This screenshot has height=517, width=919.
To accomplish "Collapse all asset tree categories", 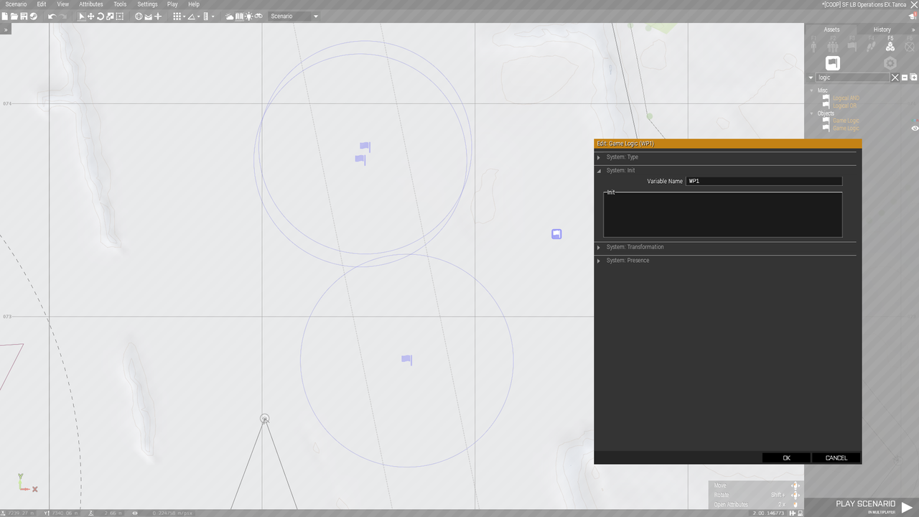I will (x=905, y=78).
